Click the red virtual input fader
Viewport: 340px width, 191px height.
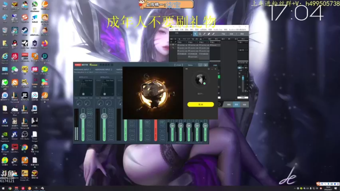[x=156, y=130]
